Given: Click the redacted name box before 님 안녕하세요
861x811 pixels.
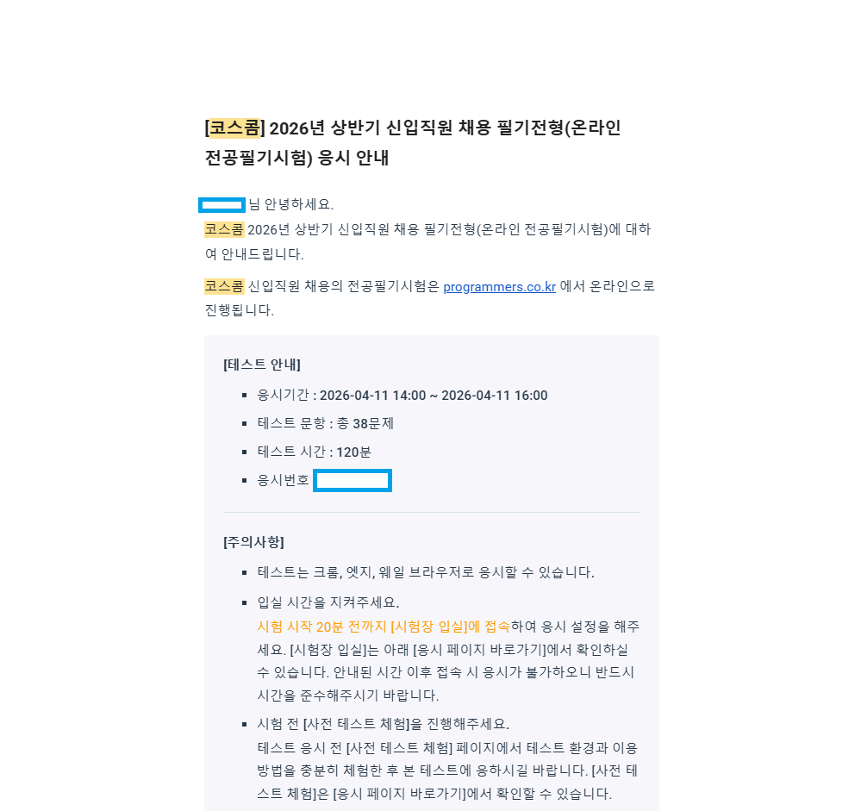Looking at the screenshot, I should click(x=221, y=205).
